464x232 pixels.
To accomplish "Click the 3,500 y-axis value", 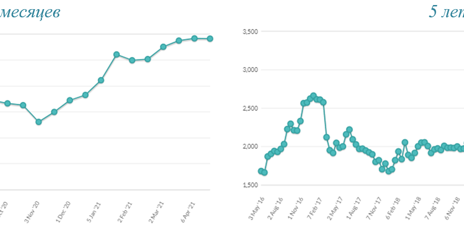I will tap(250, 32).
